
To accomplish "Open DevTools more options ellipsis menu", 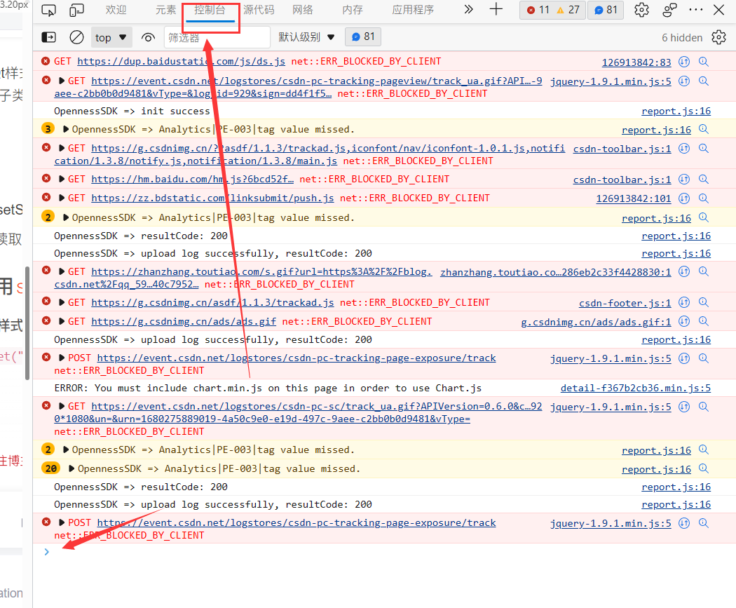I will click(695, 10).
